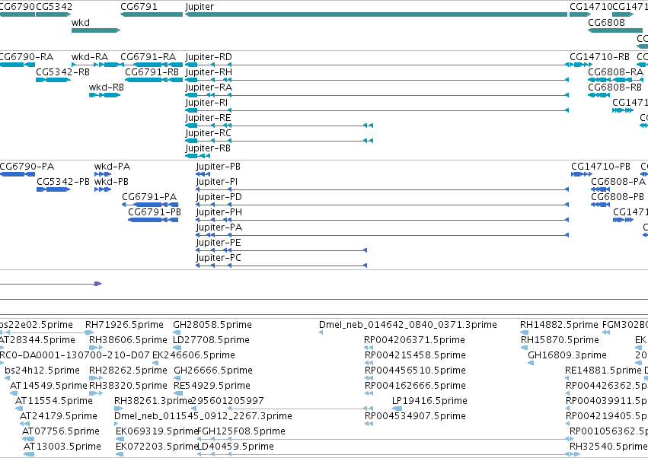Select the RP004534907.5prime EST label
Viewport: 648px width, 458px height.
point(415,417)
